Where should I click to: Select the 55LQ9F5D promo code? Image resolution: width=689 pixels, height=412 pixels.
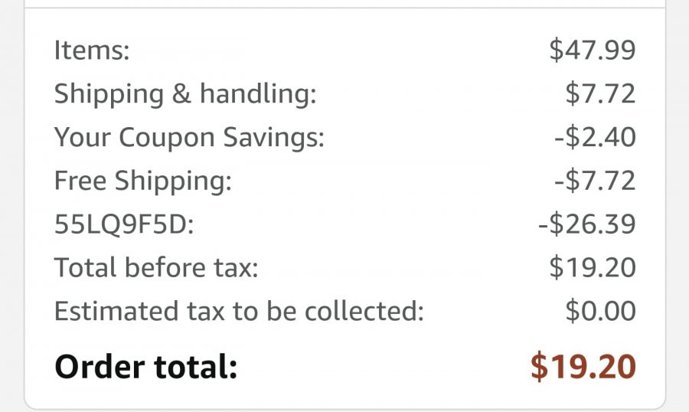pos(124,224)
